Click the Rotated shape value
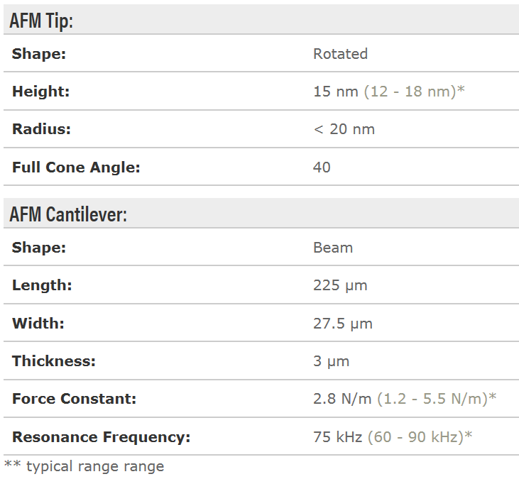 [x=340, y=54]
